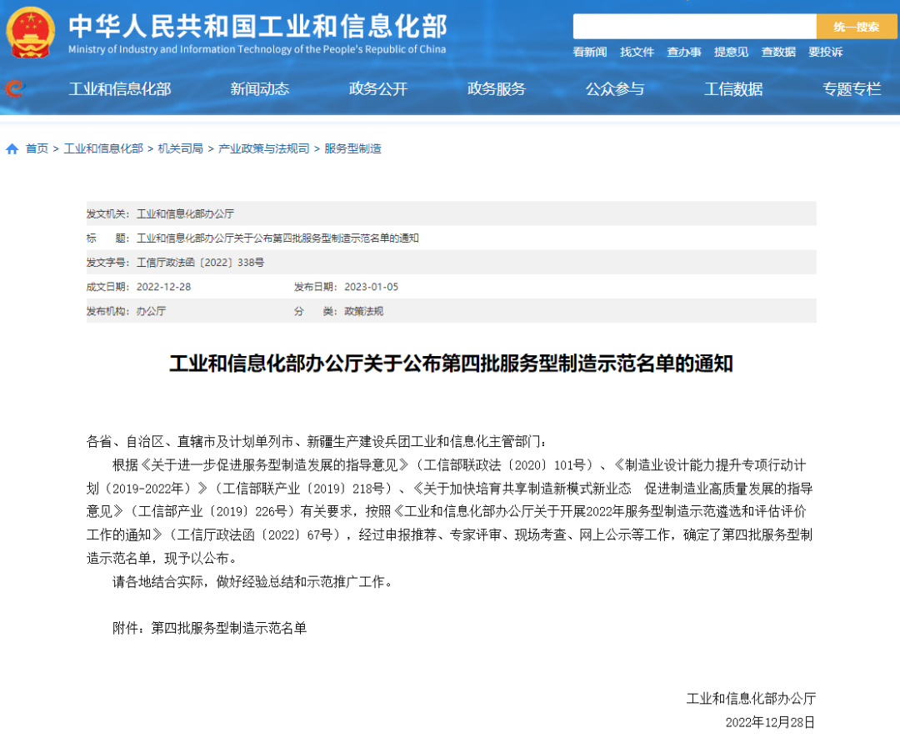
Task: Click the 成文日期 value 2022-12-28
Action: [x=163, y=287]
